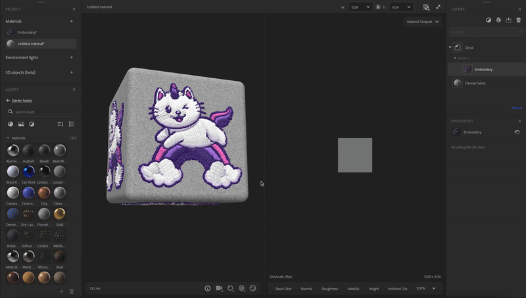This screenshot has height=298, width=526.
Task: Switch to the Normal output tab
Action: click(x=306, y=289)
